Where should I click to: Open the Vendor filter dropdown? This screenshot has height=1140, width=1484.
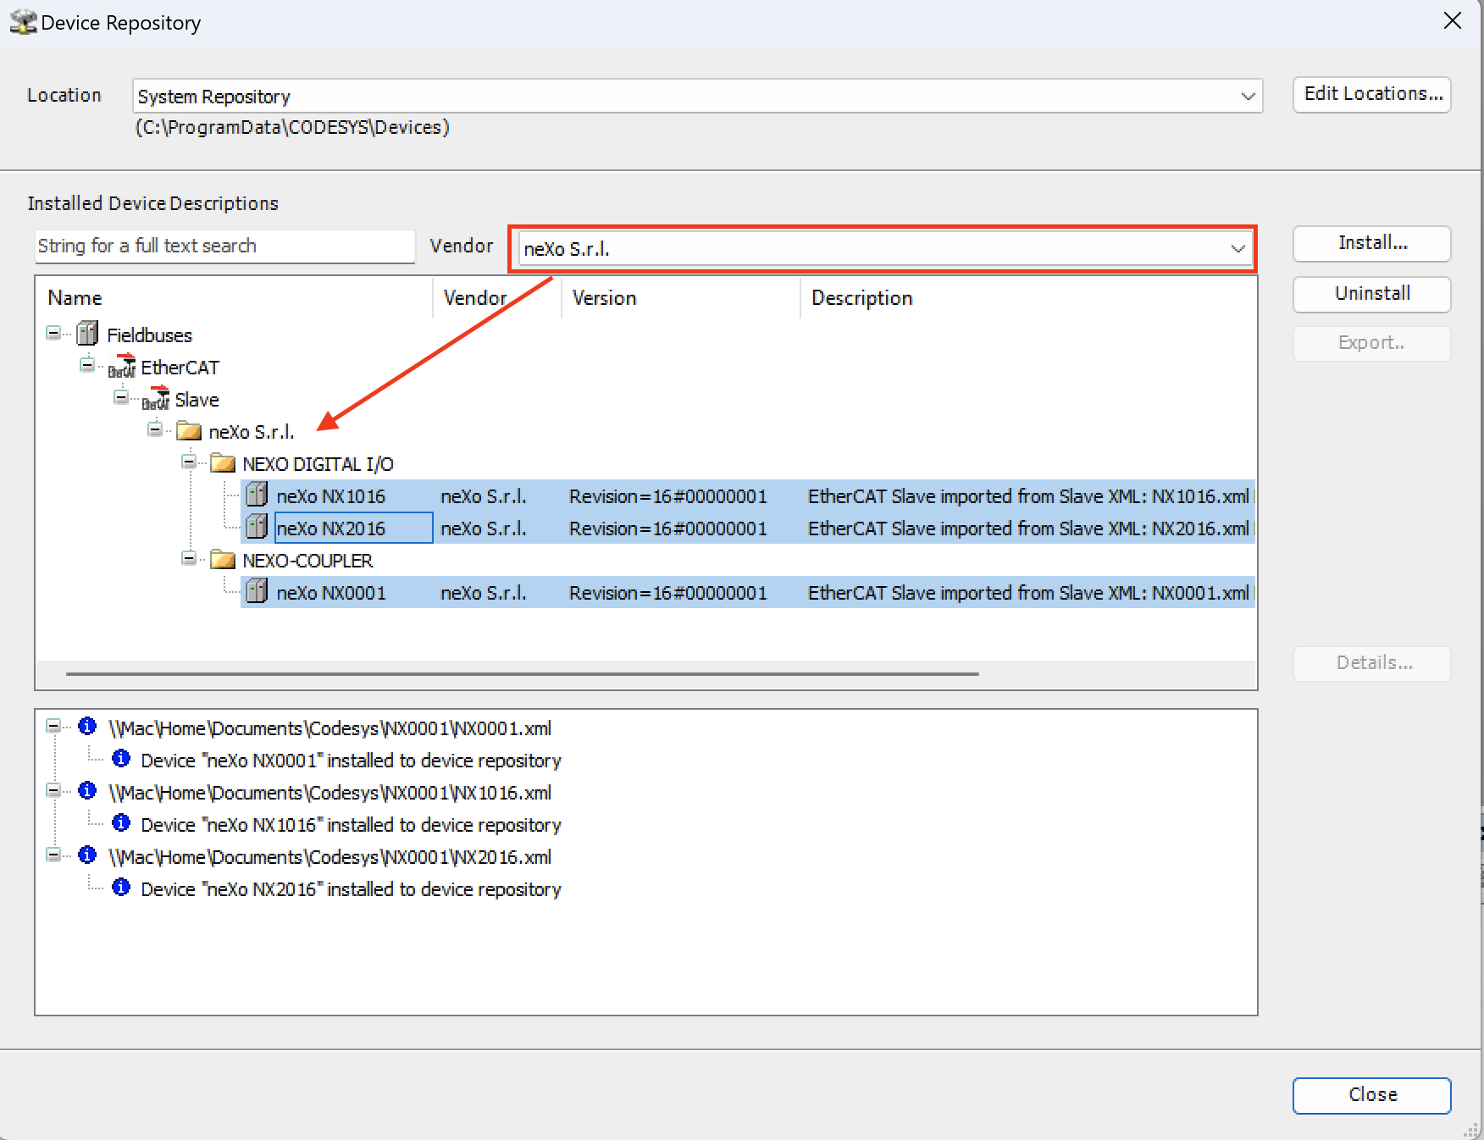point(1238,248)
